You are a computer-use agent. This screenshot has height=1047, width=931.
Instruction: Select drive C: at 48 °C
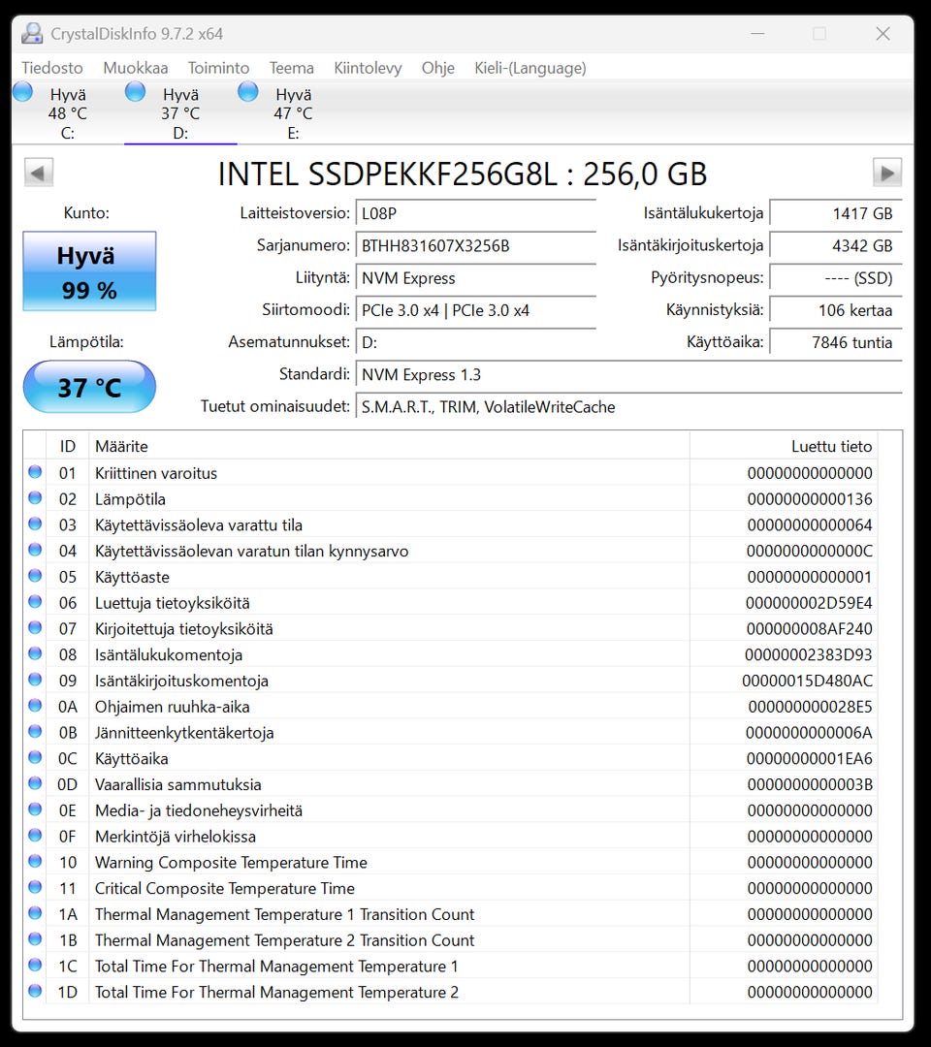68,112
